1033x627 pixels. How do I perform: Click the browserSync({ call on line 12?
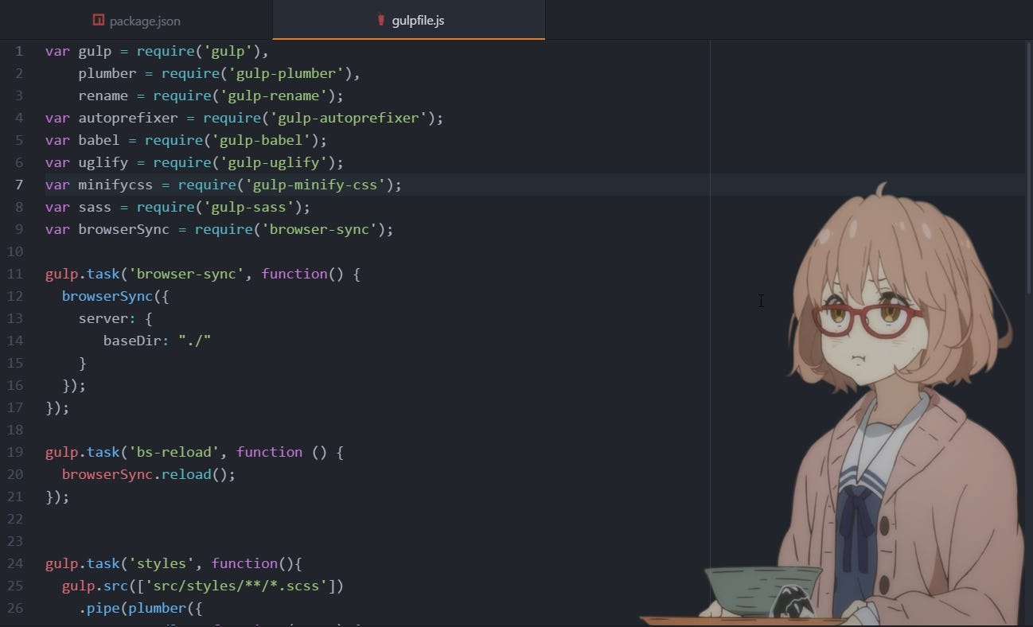pyautogui.click(x=115, y=296)
